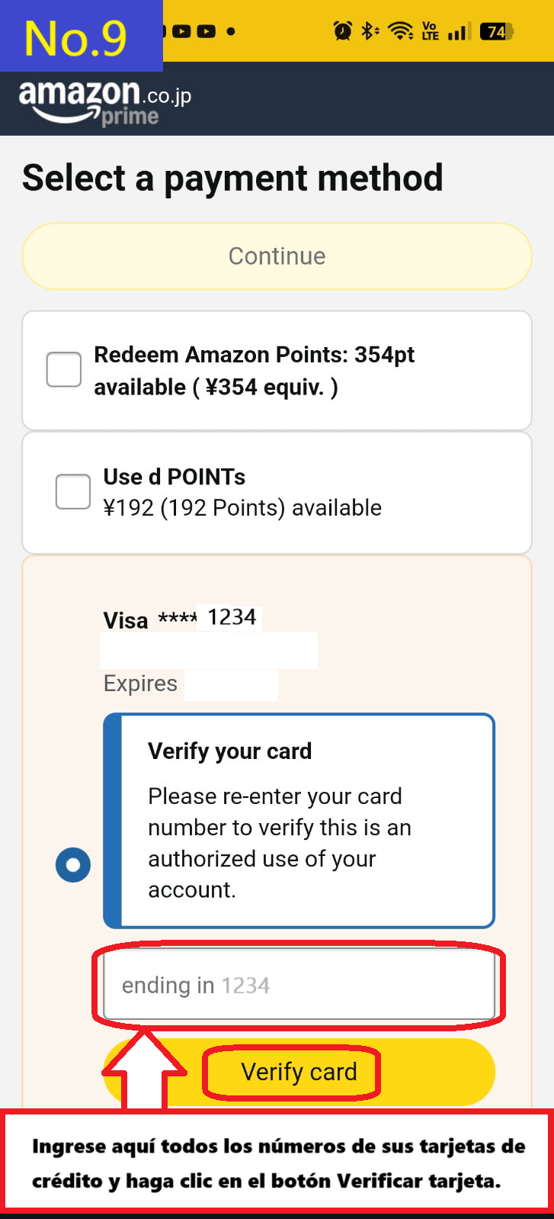Tap the Expires field on the card
This screenshot has height=1219, width=554.
(140, 683)
